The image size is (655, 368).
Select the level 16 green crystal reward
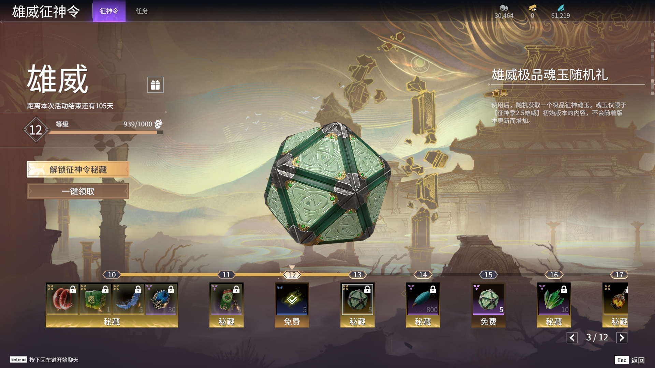pos(554,299)
